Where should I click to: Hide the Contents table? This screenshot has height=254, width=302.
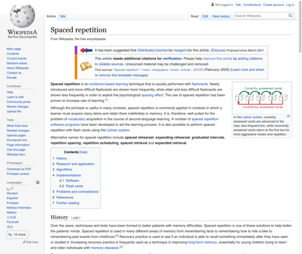coord(83,152)
